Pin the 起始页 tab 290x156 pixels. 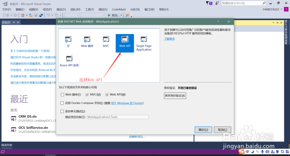(14, 22)
